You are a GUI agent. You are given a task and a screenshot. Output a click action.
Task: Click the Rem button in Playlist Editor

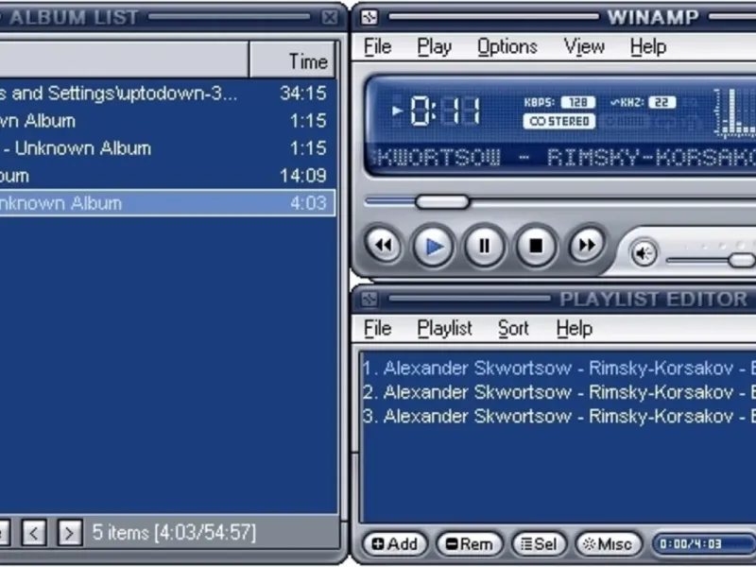click(469, 544)
